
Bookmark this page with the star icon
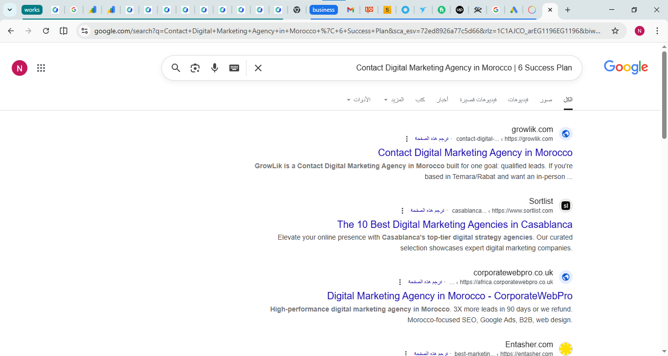click(615, 30)
